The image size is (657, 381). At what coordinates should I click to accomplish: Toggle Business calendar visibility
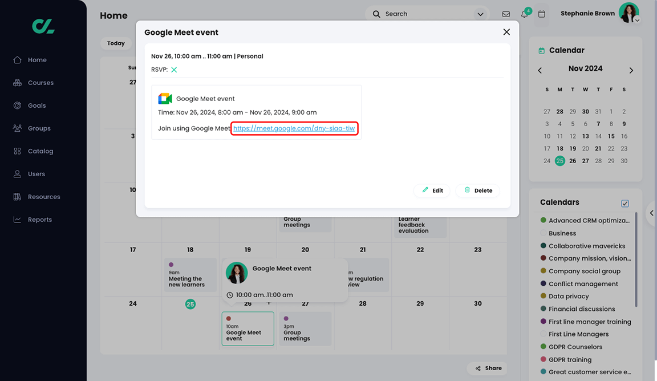[558, 233]
